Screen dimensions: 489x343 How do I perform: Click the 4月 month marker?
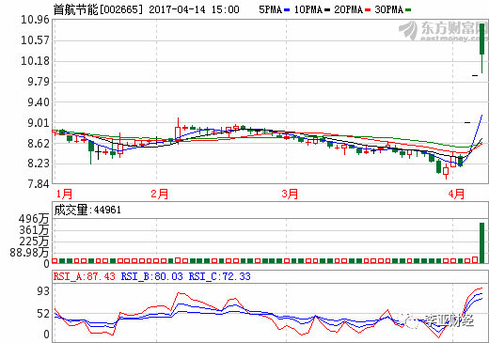[456, 194]
